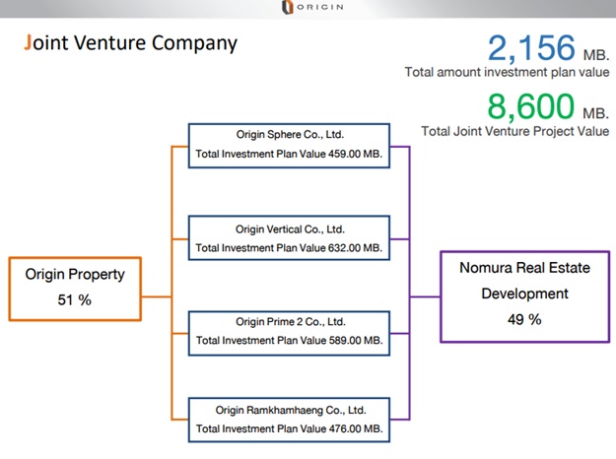Select the 'Joint Venture Company' title
The width and height of the screenshot is (616, 459).
[x=131, y=43]
